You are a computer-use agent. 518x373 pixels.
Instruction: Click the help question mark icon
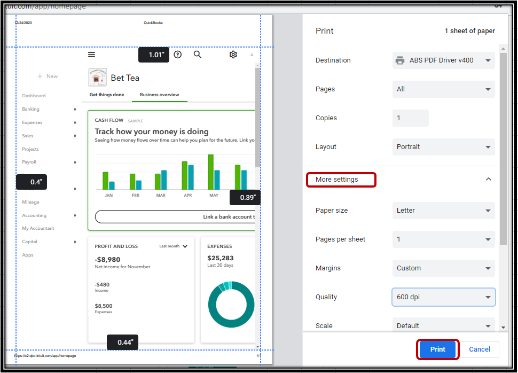tap(178, 55)
